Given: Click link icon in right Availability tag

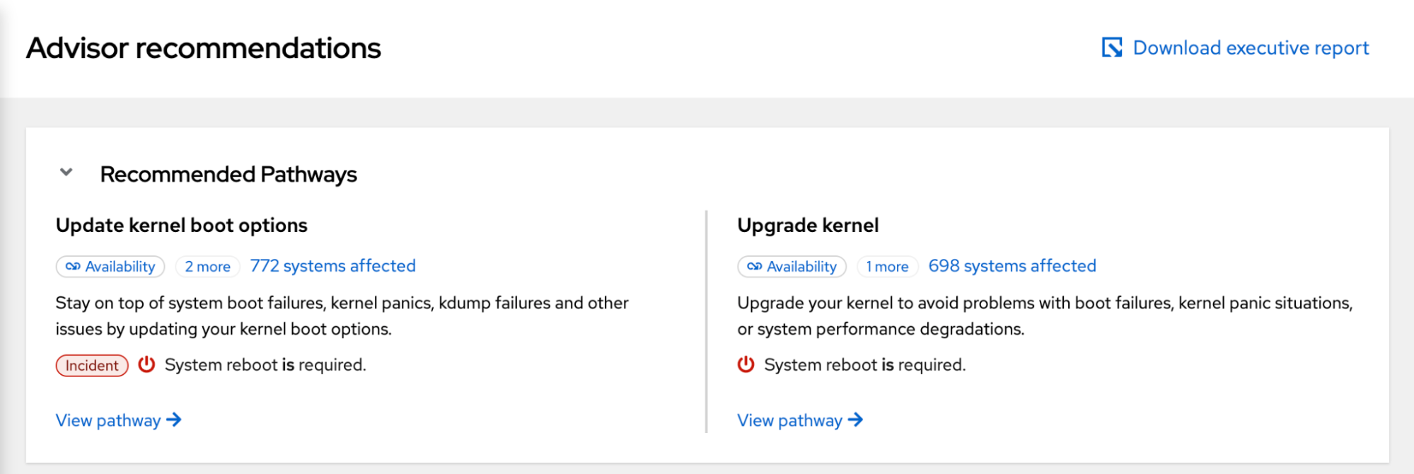Looking at the screenshot, I should click(754, 267).
